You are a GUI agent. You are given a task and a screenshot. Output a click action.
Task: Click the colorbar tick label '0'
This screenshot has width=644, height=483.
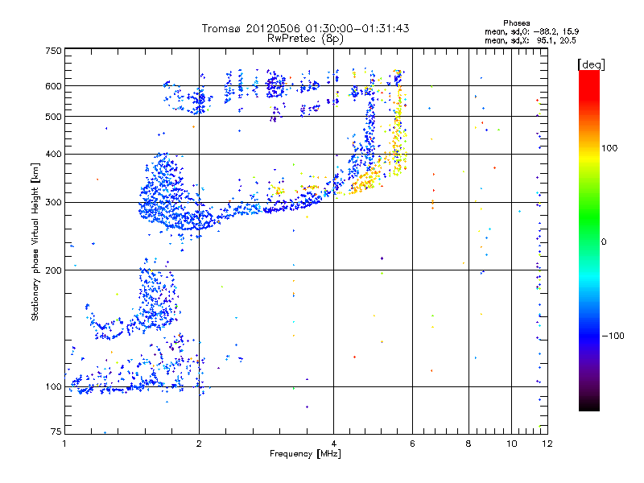[604, 242]
